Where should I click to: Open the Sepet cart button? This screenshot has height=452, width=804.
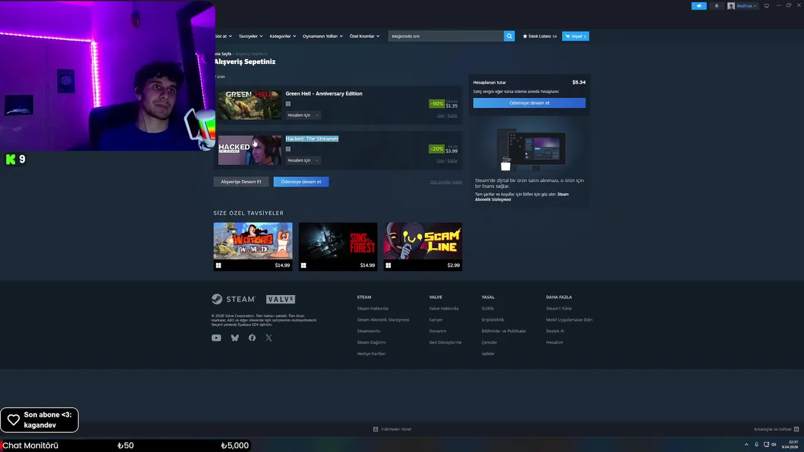pos(575,36)
